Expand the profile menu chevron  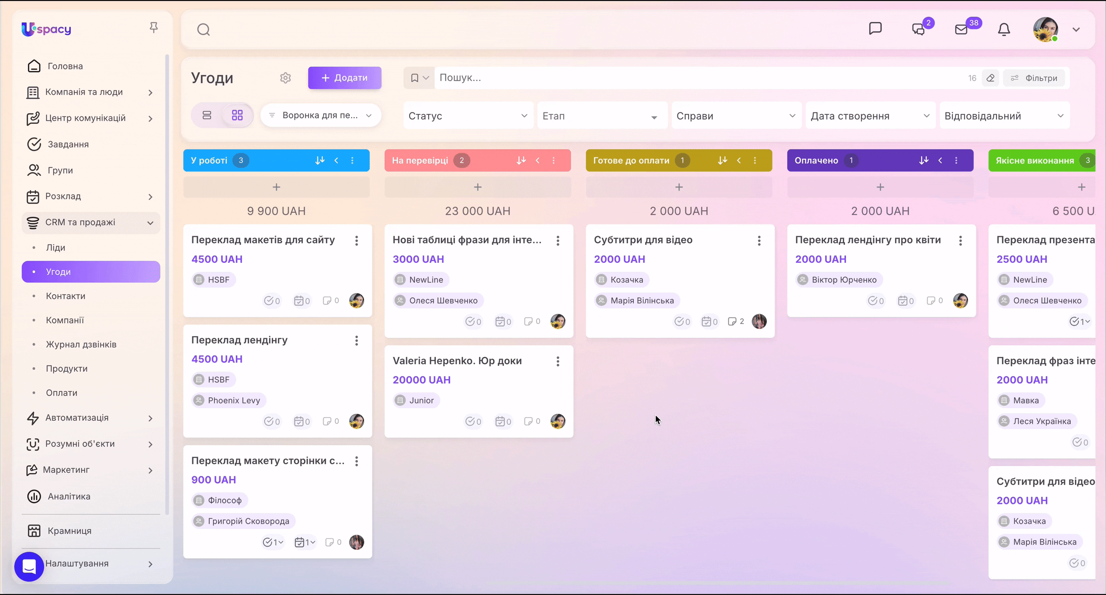point(1076,29)
